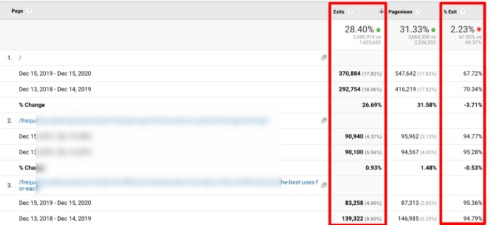
Task: Select the -0.53% exit change cell
Action: coord(473,168)
